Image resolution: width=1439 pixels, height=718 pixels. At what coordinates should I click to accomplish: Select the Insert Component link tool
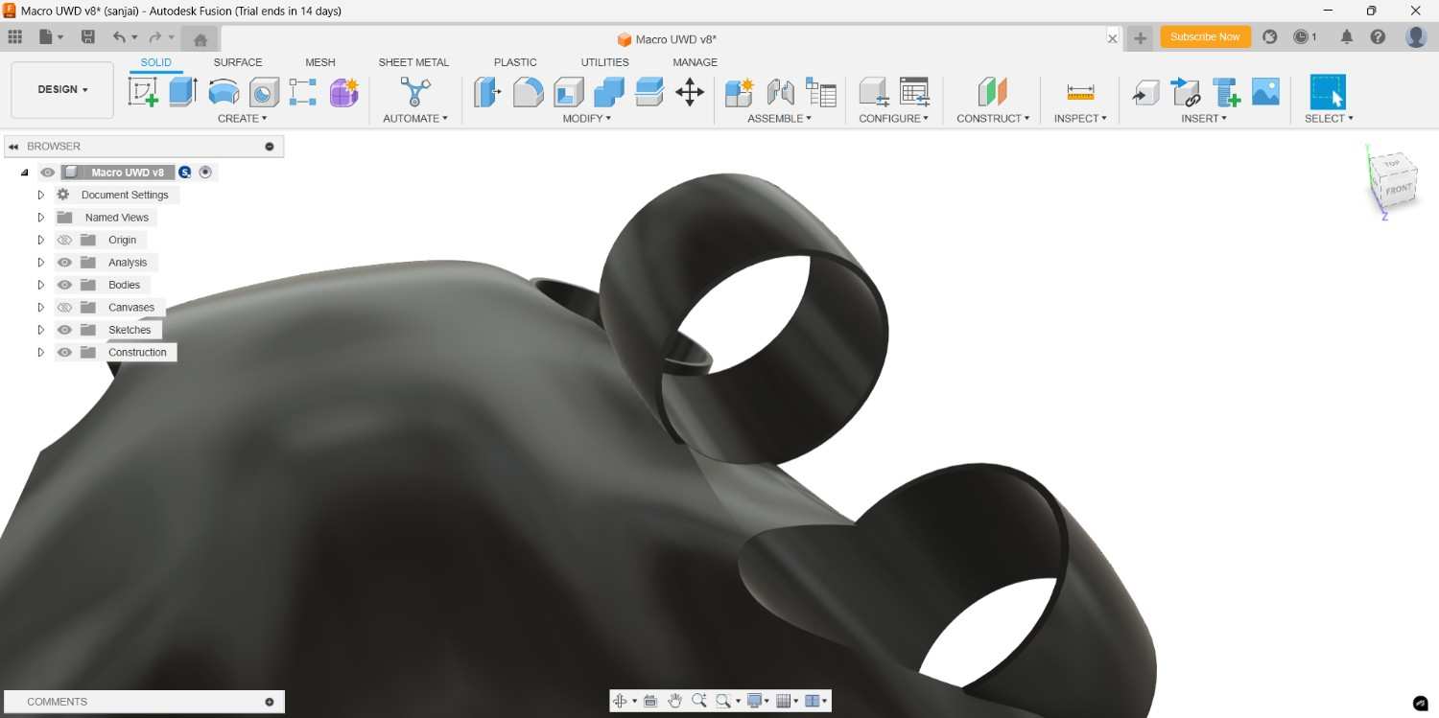[x=1186, y=92]
